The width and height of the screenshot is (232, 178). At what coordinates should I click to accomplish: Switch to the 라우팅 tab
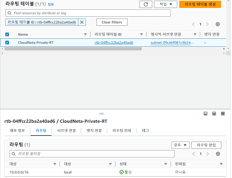[41, 131]
